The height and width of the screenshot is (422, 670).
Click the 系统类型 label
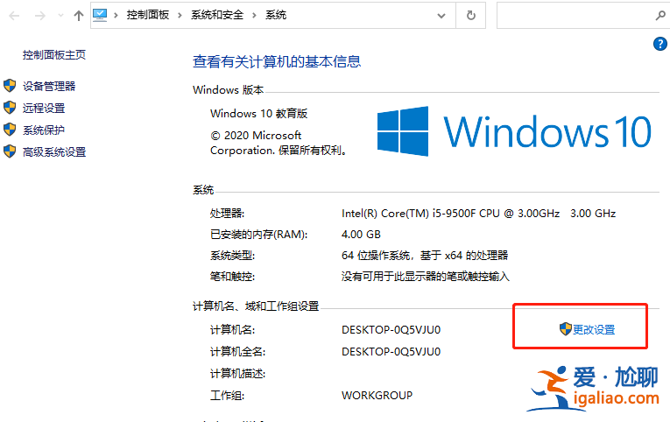pos(232,256)
